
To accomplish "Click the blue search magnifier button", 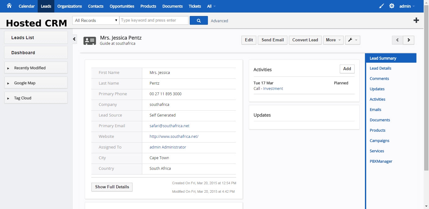I will pyautogui.click(x=198, y=20).
